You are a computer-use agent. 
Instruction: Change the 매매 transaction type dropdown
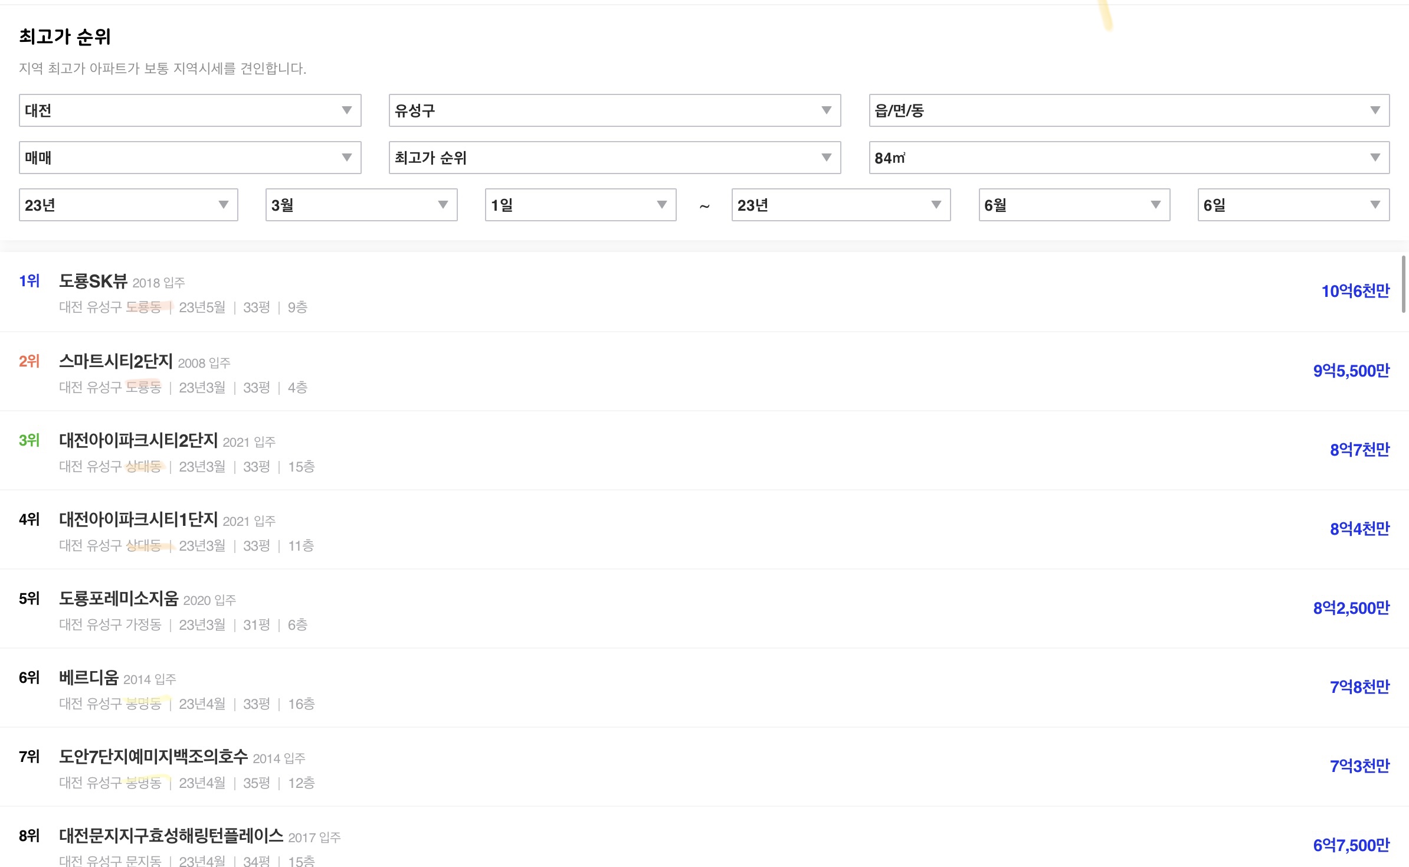(189, 158)
